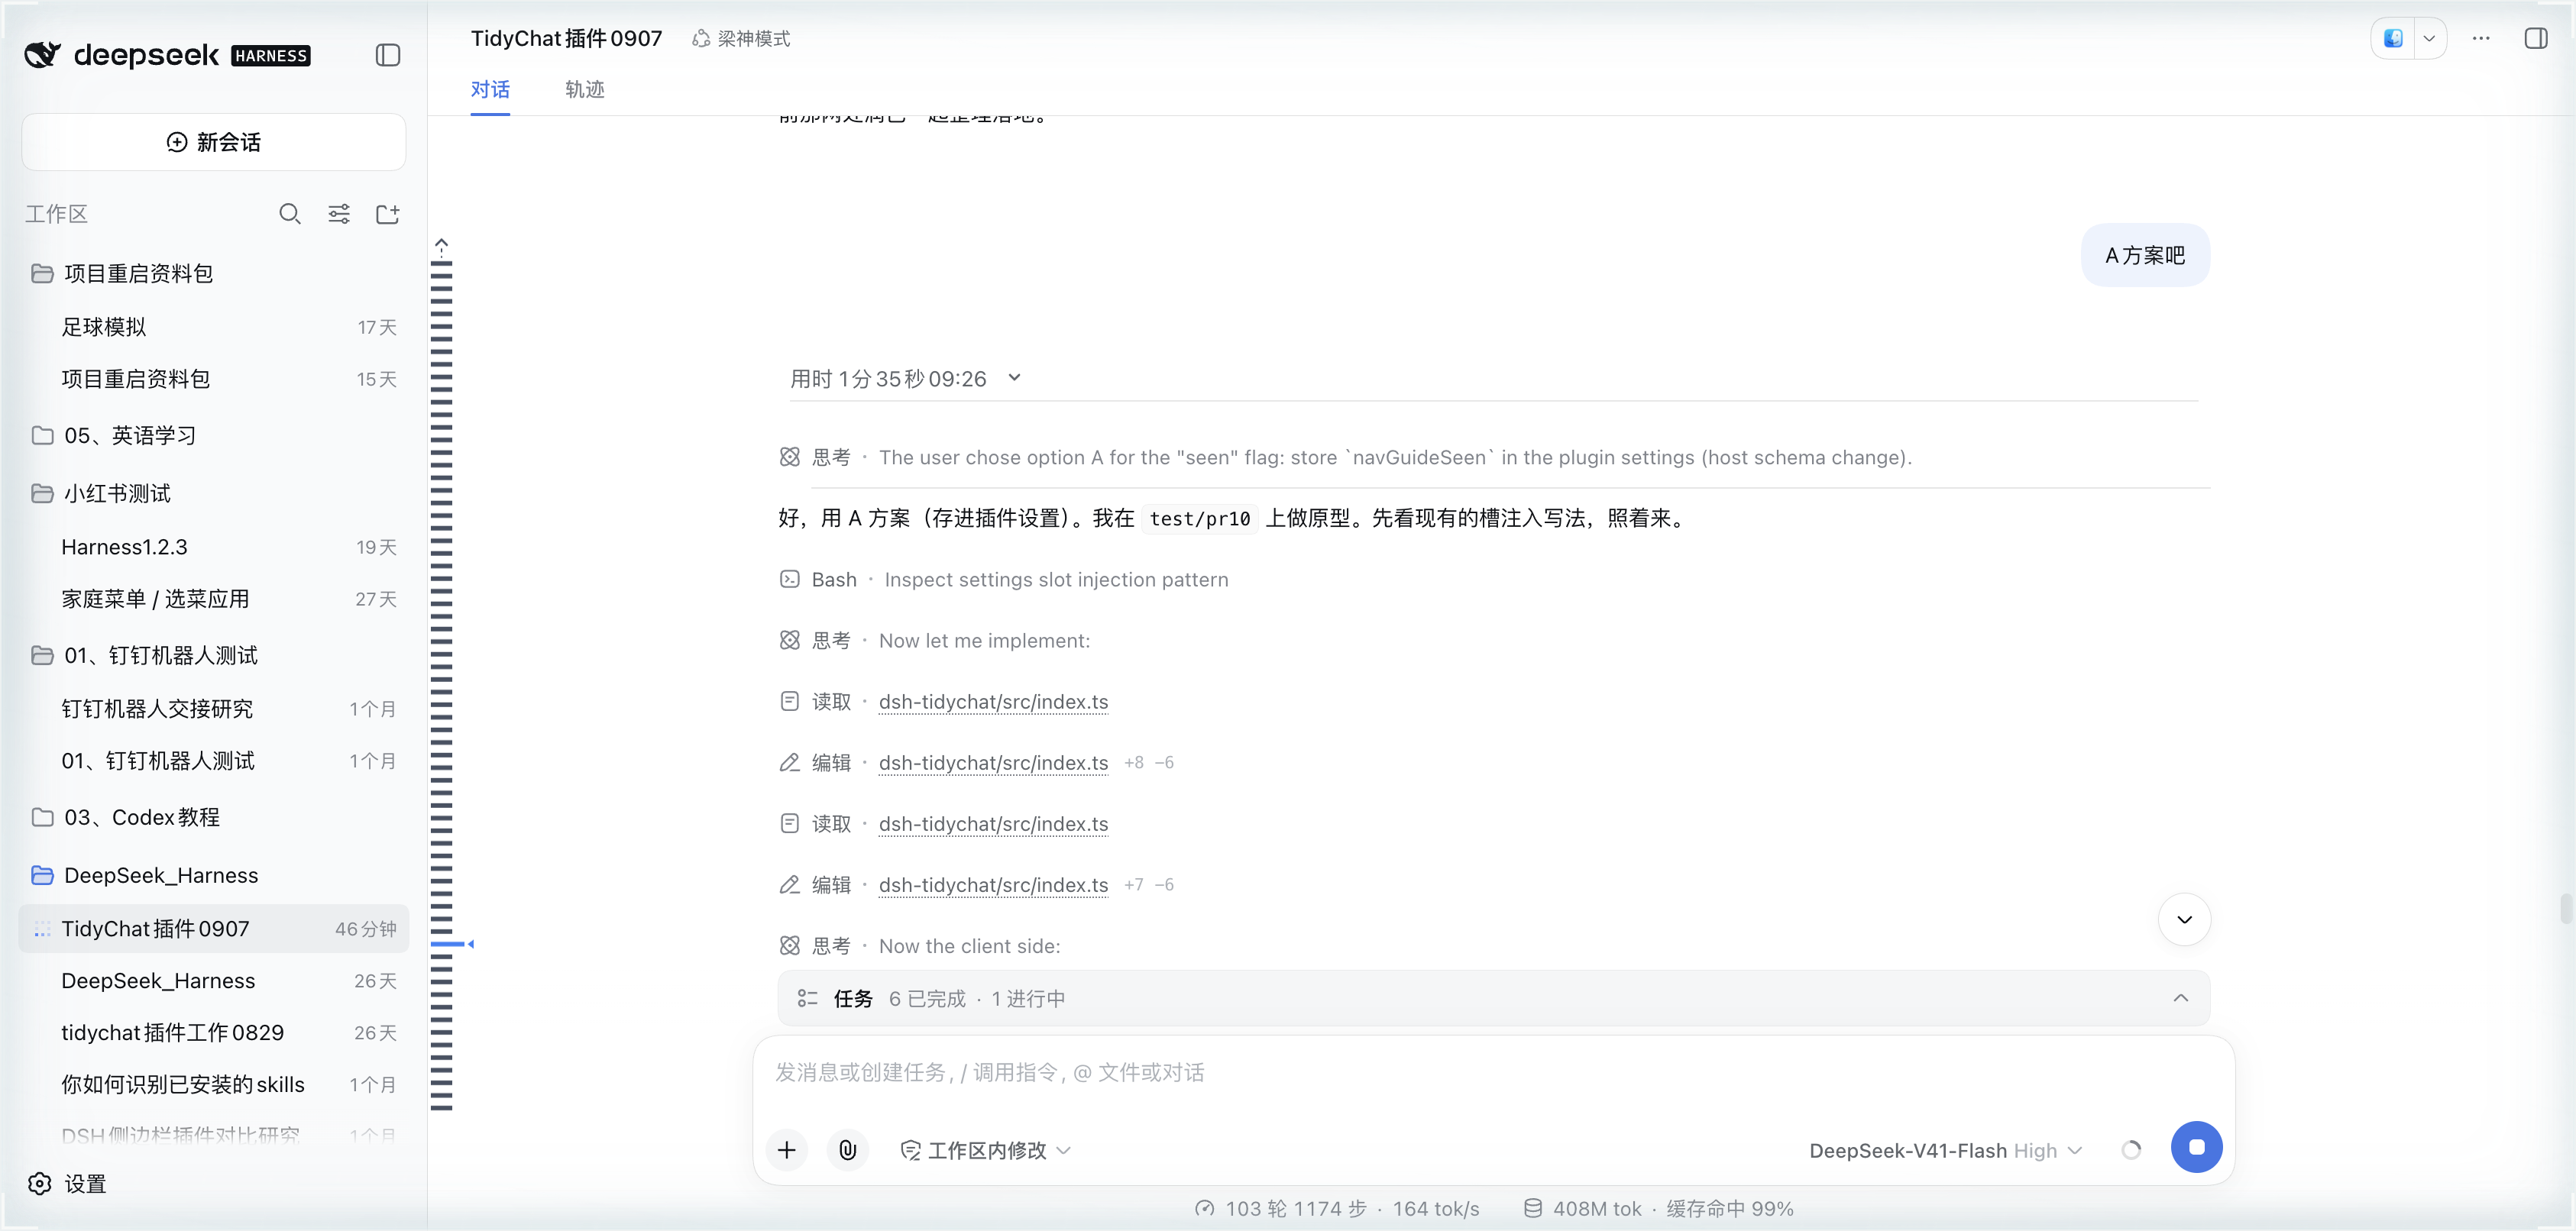
Task: Open the tidychat 插件工作 0829 conversation
Action: [214, 1033]
